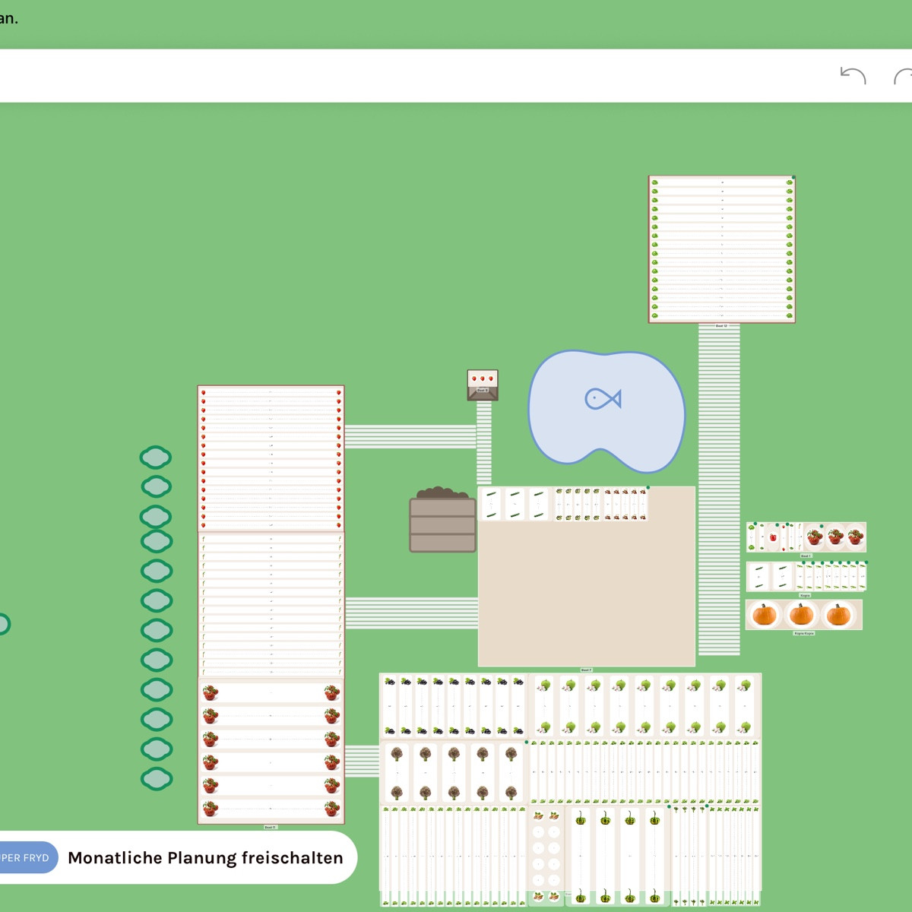The image size is (912, 912).
Task: Click the bottom bush in the hedge row
Action: tap(157, 779)
